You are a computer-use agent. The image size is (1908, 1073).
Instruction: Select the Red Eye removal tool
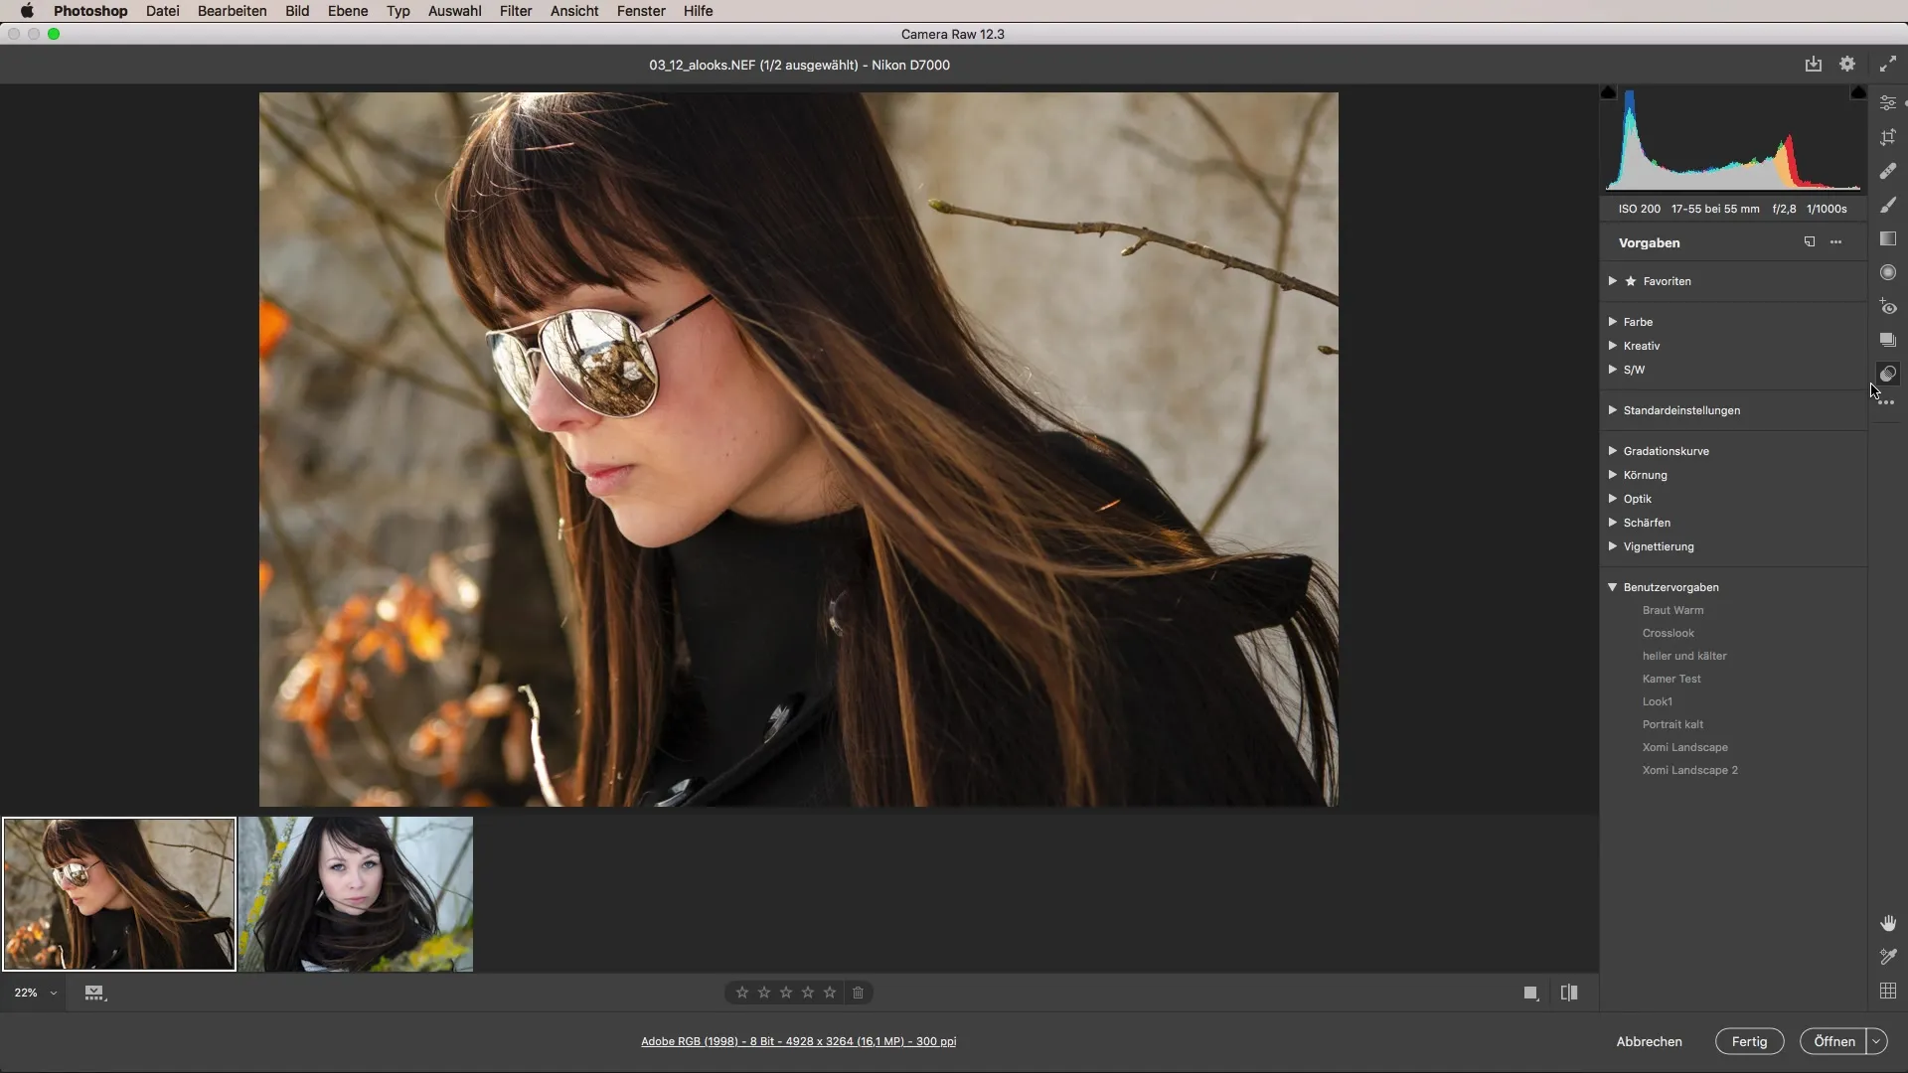(x=1888, y=306)
